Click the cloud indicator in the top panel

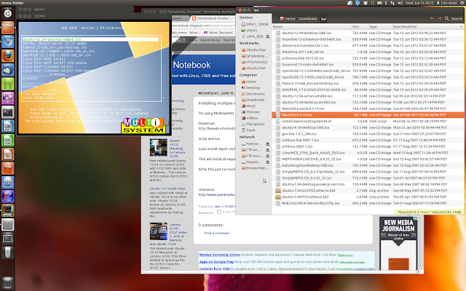(349, 3)
